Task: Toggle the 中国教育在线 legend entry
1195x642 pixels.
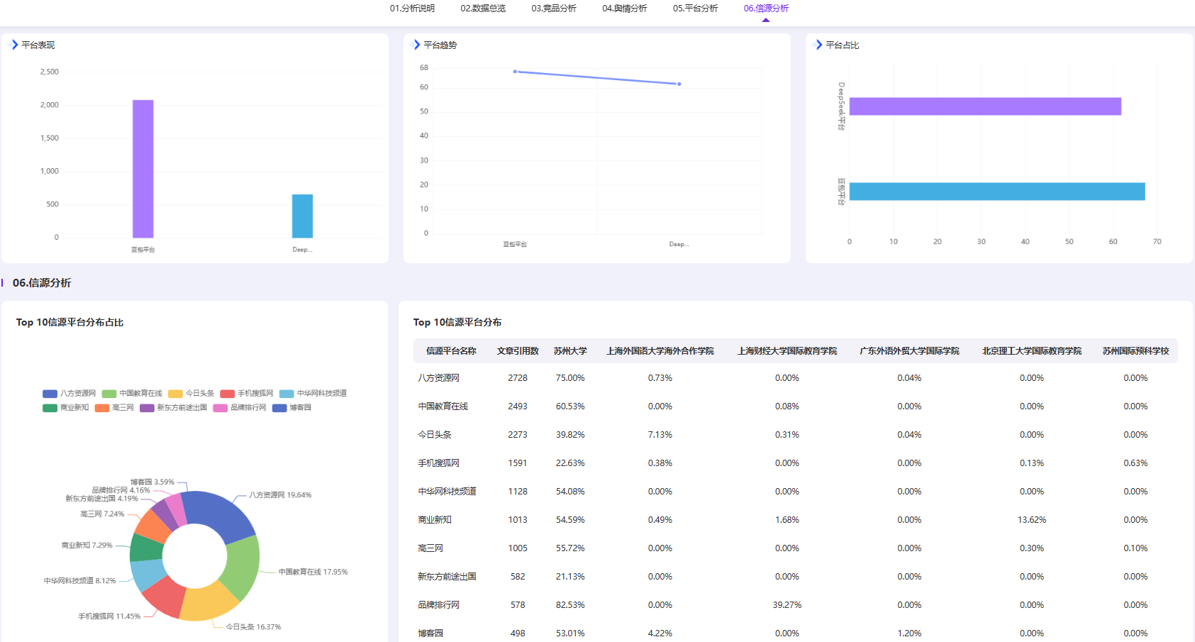Action: click(x=132, y=393)
